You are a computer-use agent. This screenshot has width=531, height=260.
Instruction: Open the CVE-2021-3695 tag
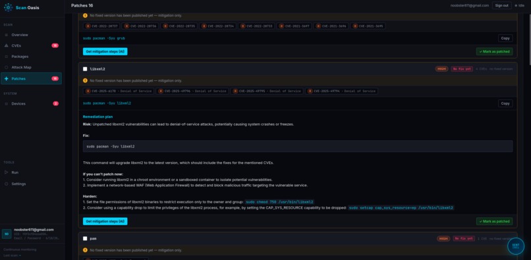pos(368,26)
